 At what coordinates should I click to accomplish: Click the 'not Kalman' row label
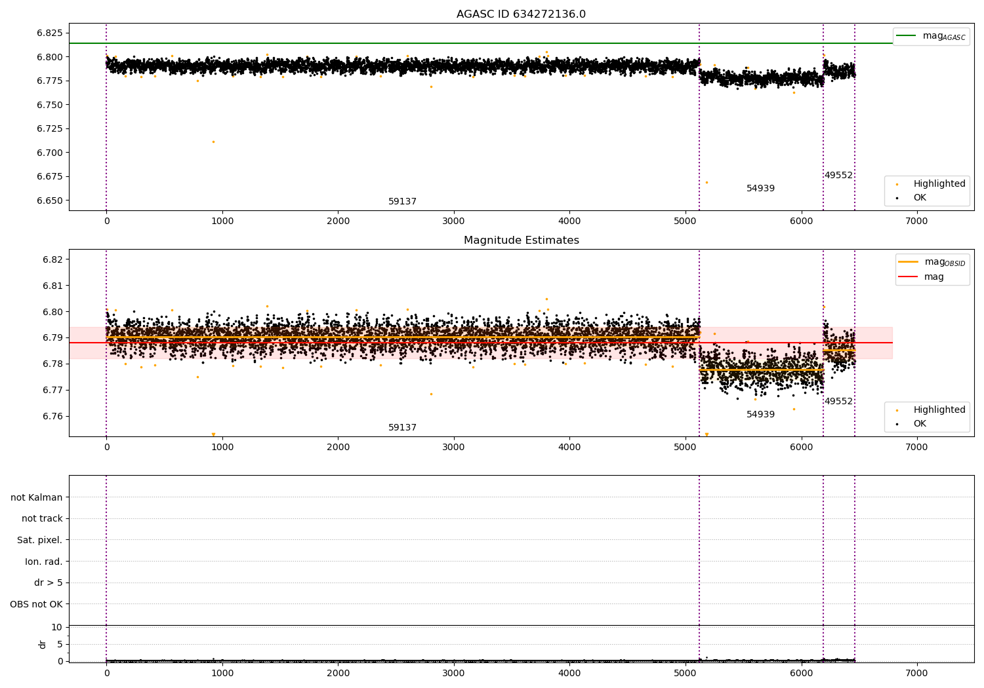(37, 497)
